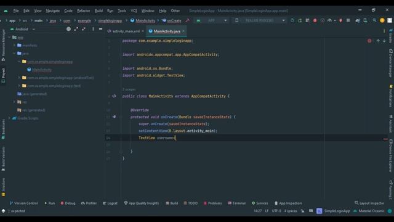Open the Logcat tool window

click(x=110, y=203)
